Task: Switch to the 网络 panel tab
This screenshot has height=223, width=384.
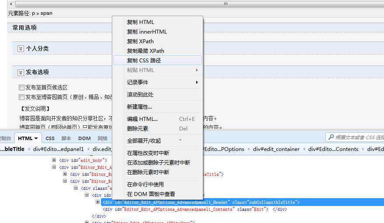Action: pyautogui.click(x=102, y=138)
